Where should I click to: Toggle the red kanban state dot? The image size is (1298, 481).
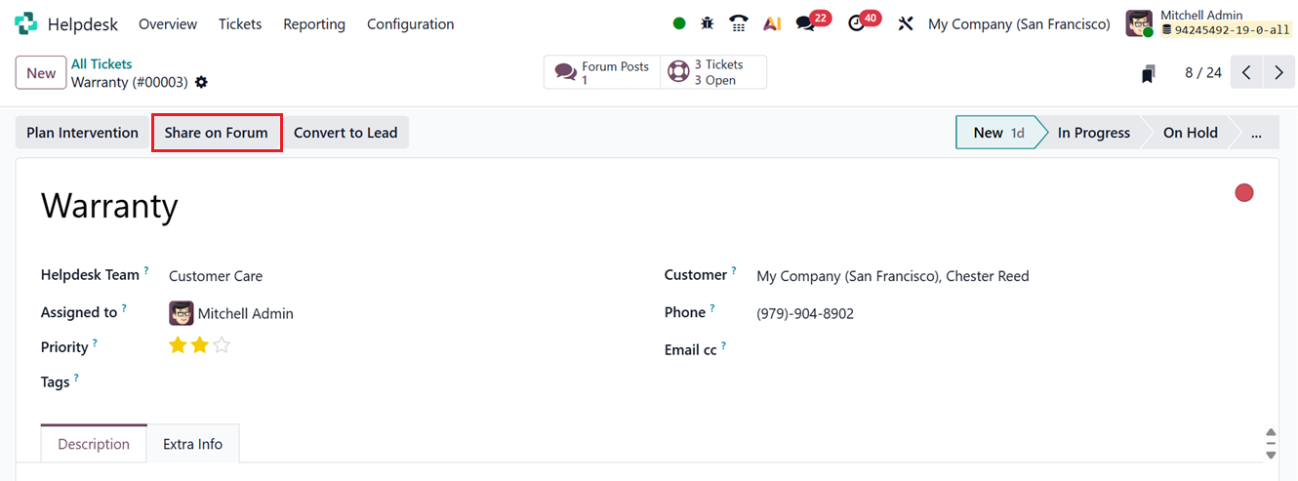(1244, 193)
